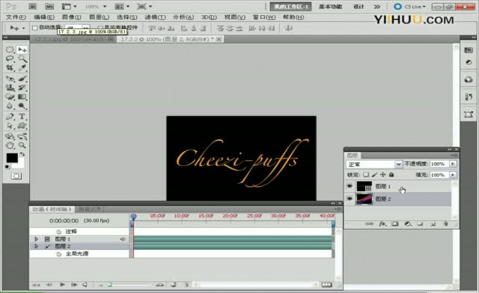
Task: Play the timeline animation
Action: tap(62, 284)
